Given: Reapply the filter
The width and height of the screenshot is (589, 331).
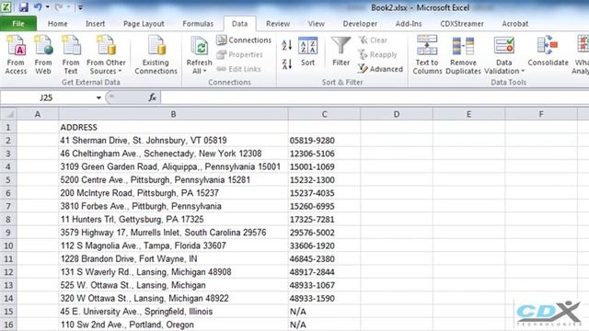Looking at the screenshot, I should (x=377, y=55).
